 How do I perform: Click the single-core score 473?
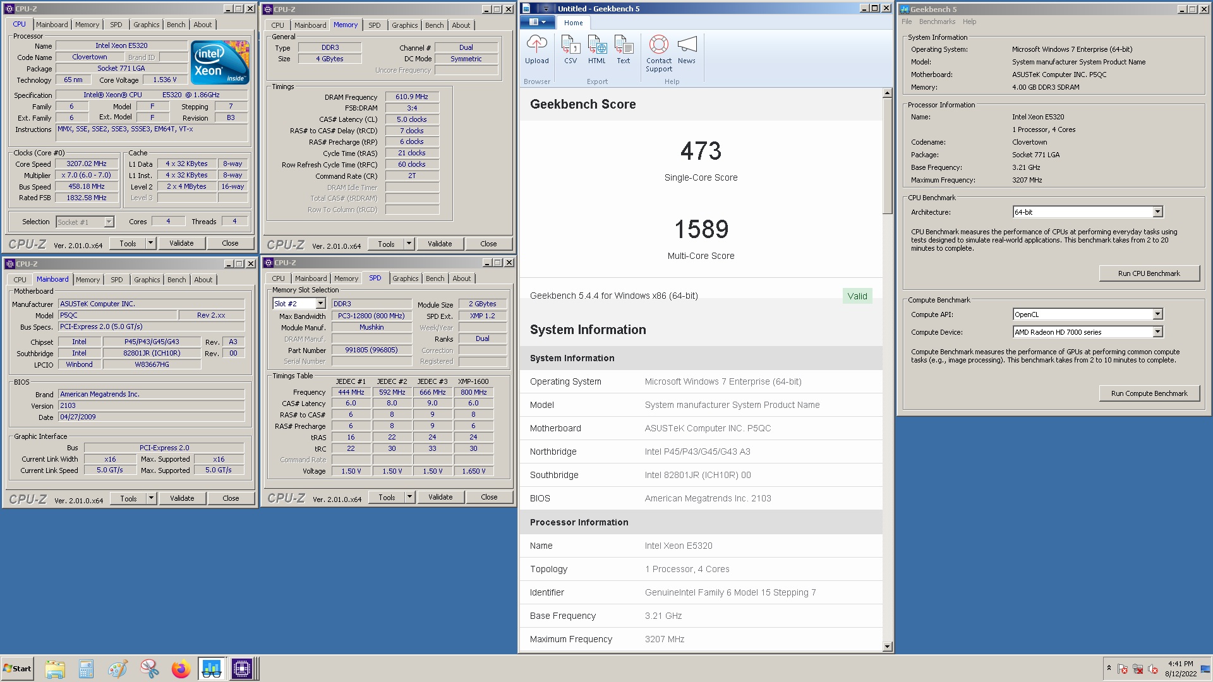click(701, 151)
